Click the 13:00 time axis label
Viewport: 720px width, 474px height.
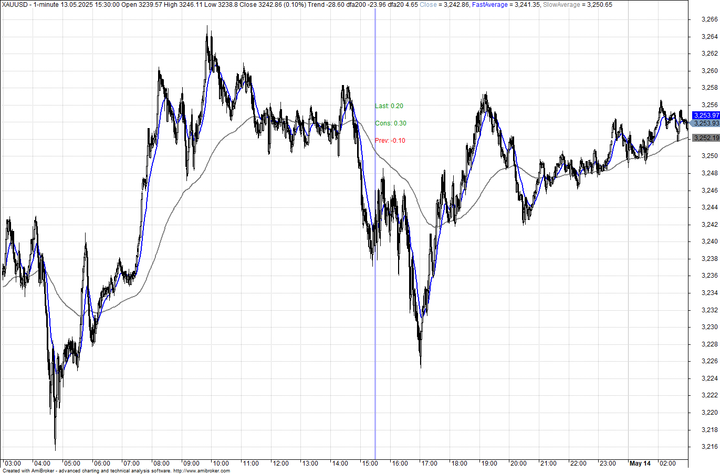(x=310, y=464)
